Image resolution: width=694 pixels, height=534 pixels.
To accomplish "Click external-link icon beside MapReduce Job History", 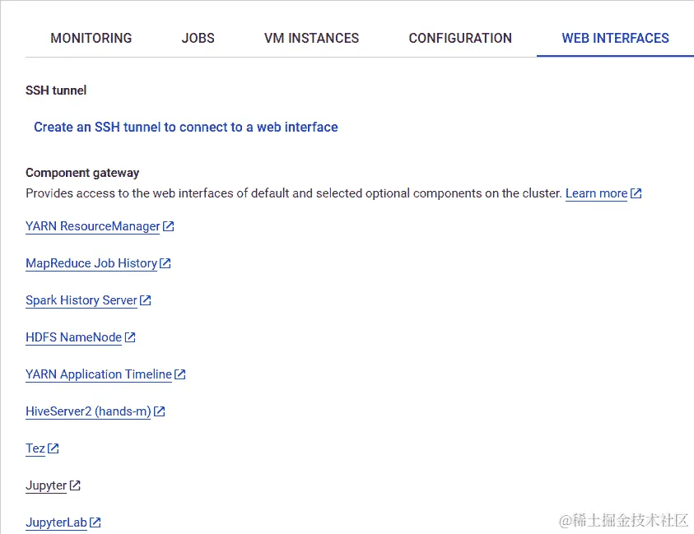I will pyautogui.click(x=165, y=263).
